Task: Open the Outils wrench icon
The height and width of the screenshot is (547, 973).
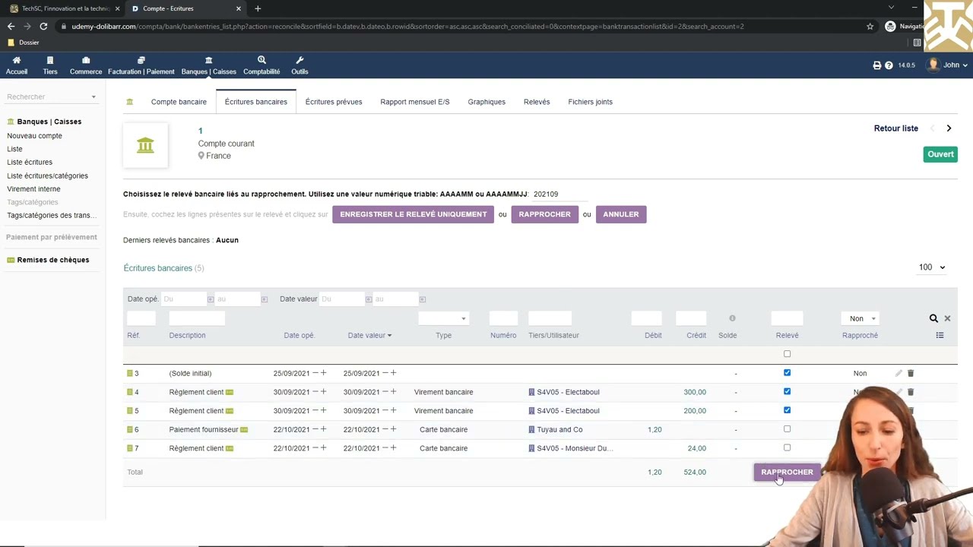Action: click(x=300, y=60)
